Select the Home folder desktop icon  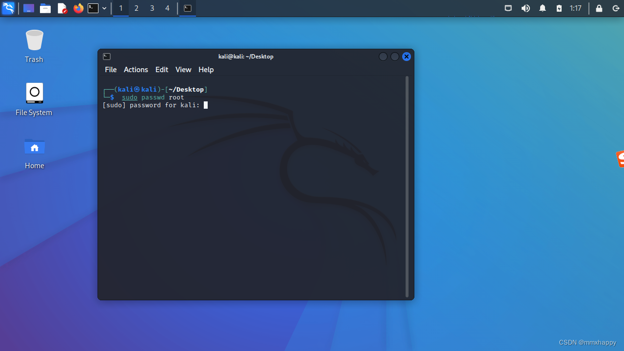click(x=34, y=153)
